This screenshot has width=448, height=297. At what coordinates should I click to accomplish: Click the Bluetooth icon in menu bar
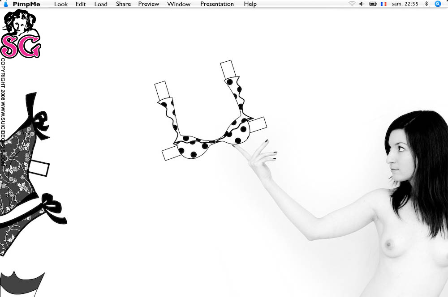(x=426, y=4)
